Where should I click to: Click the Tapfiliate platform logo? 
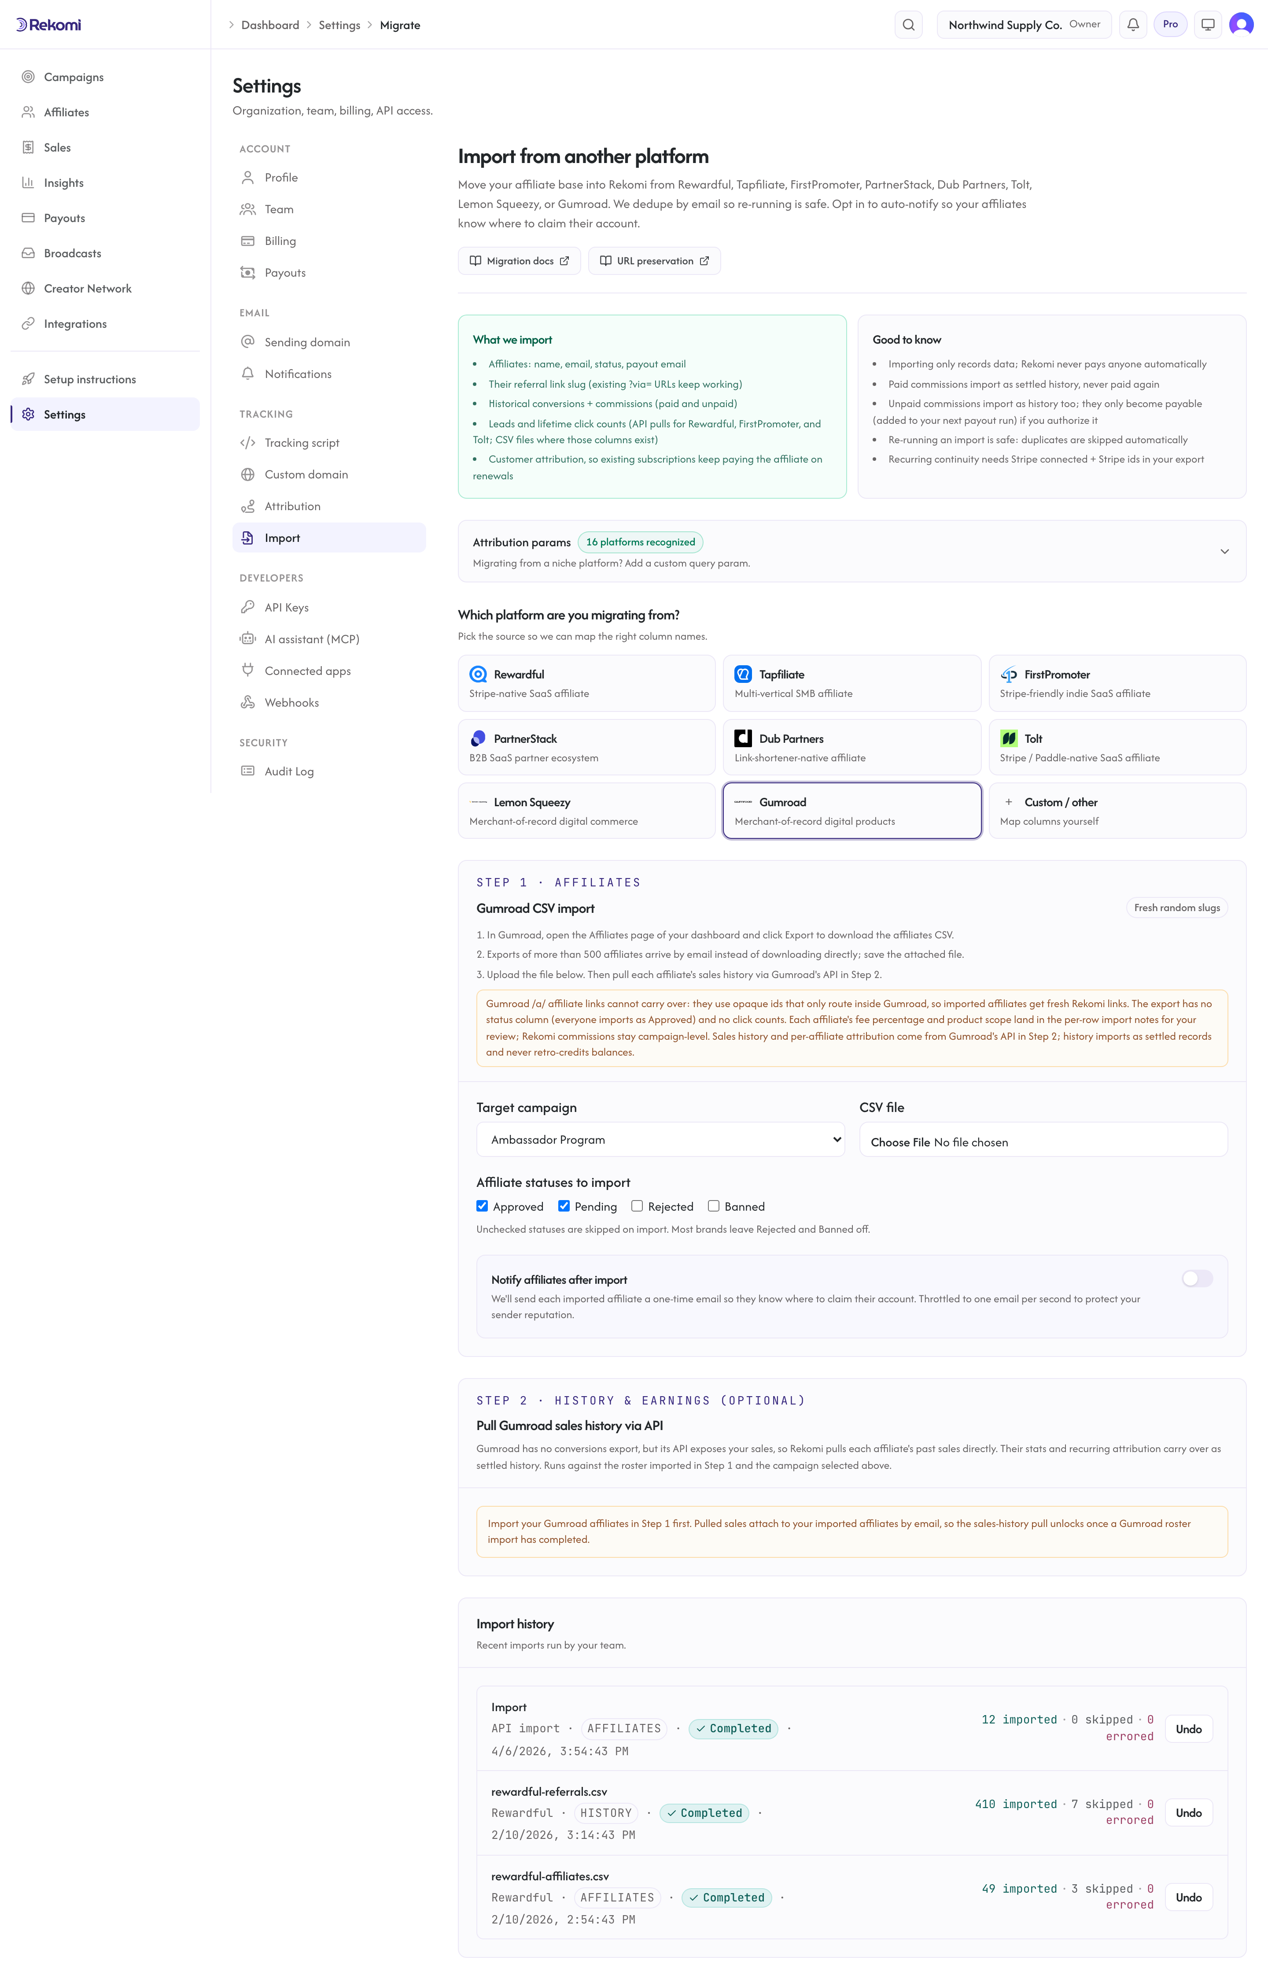[743, 674]
